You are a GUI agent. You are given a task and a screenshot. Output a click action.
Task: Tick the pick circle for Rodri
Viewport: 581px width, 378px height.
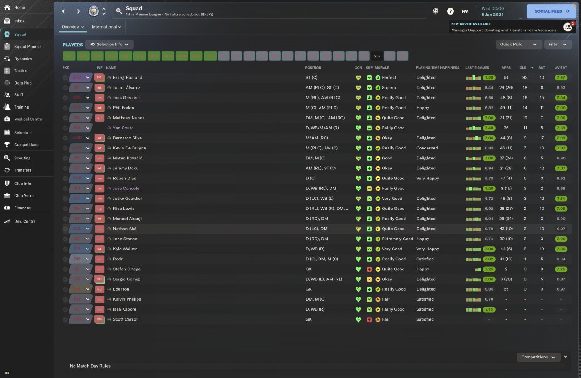pyautogui.click(x=65, y=259)
